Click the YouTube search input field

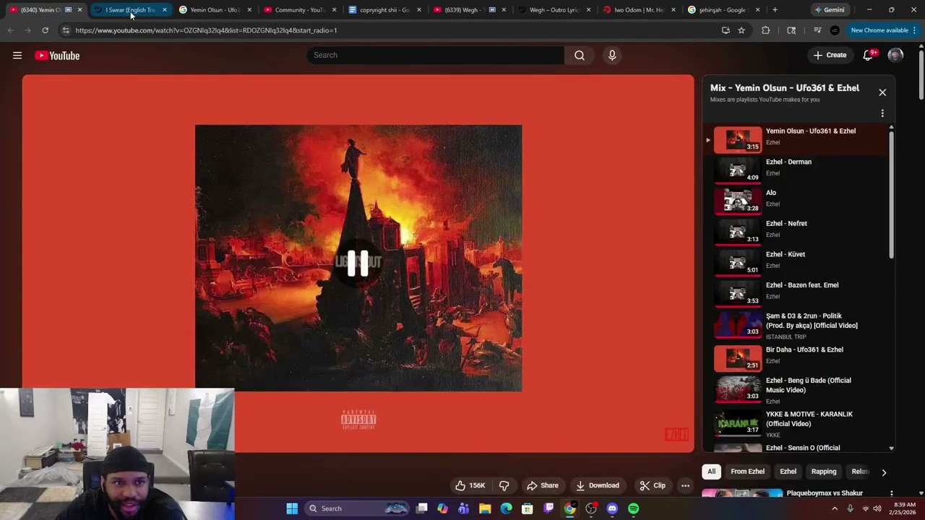[x=436, y=56]
